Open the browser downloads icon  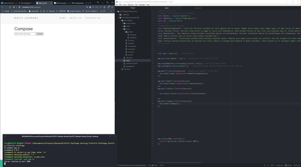coord(109,7)
